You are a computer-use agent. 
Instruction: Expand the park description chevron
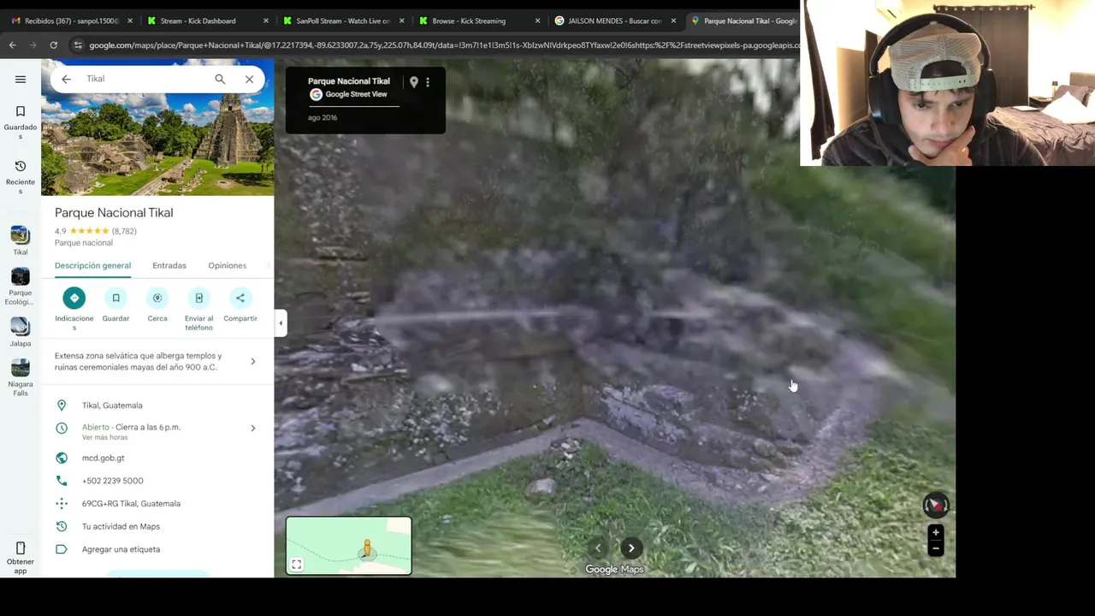pyautogui.click(x=253, y=361)
